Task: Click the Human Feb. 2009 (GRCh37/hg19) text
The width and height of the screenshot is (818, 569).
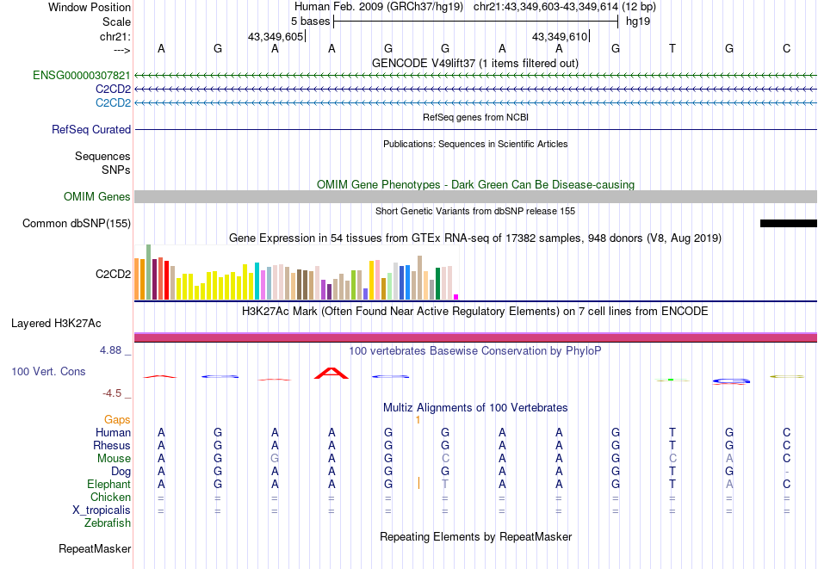Action: pos(379,7)
